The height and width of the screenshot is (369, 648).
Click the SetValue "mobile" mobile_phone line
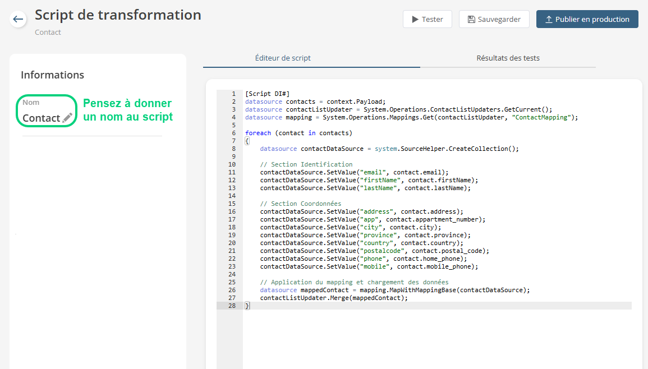[369, 266]
